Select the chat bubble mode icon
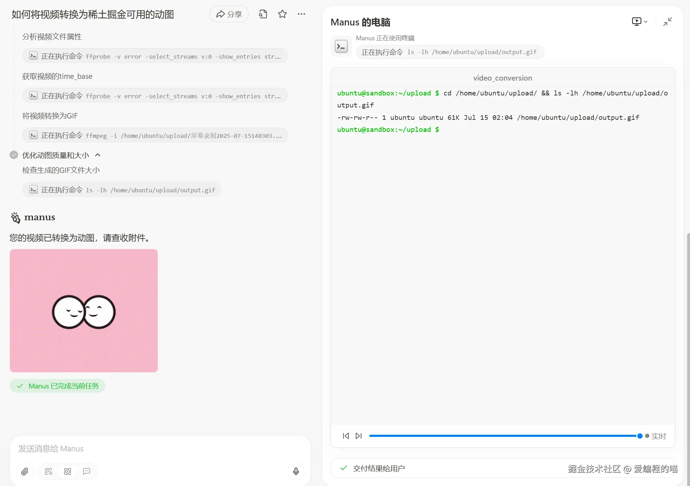The image size is (690, 486). tap(87, 471)
